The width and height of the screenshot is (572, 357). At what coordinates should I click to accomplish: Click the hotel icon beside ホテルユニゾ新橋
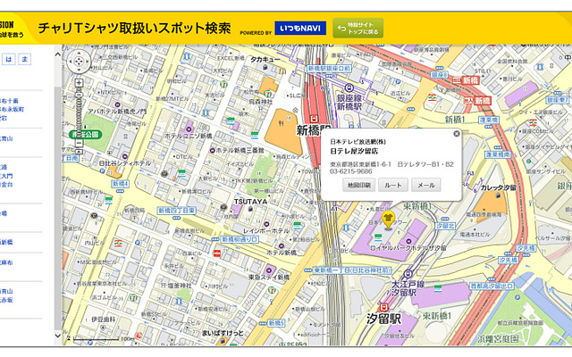click(x=189, y=129)
